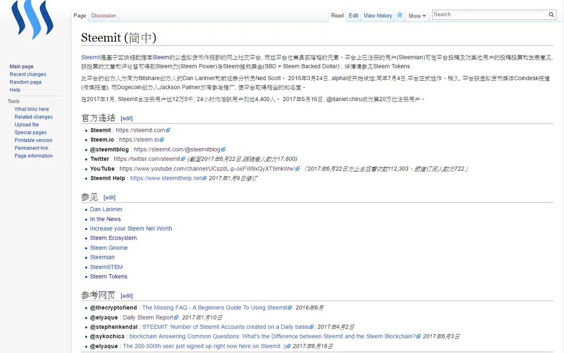Open Dan Larimer page link

(x=106, y=210)
